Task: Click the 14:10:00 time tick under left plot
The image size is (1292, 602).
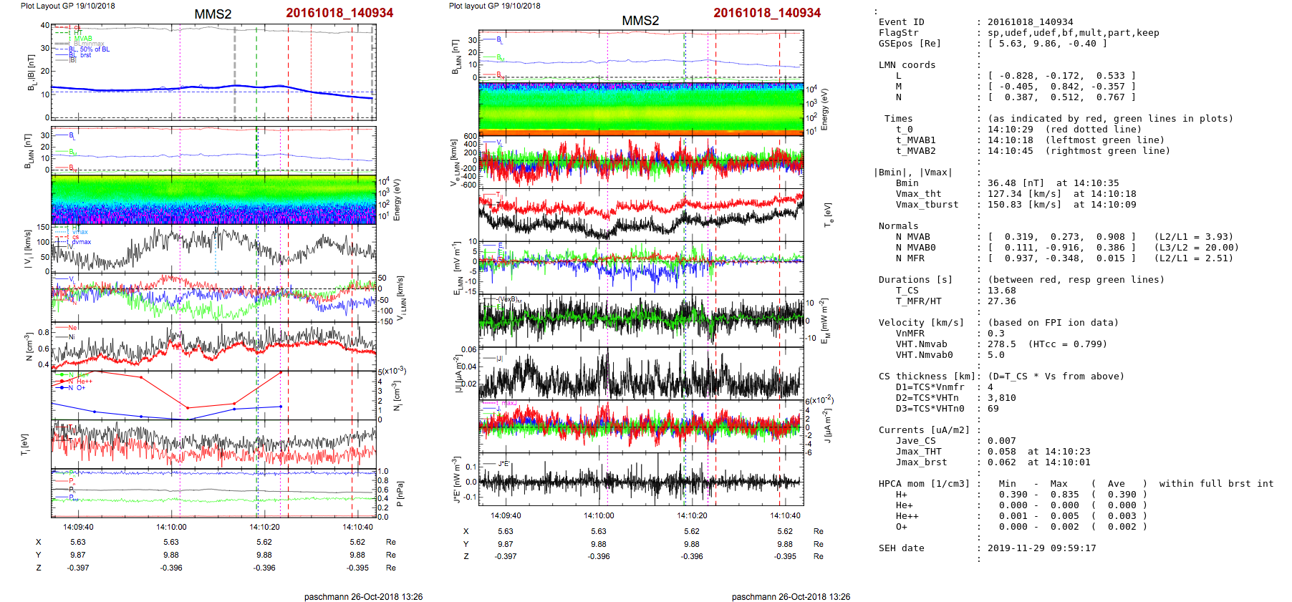Action: (x=171, y=528)
